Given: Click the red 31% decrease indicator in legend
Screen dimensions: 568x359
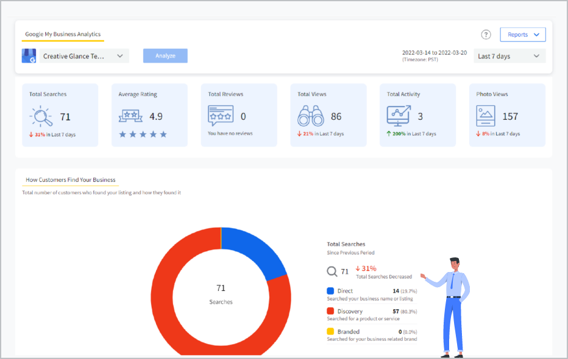Looking at the screenshot, I should pos(366,268).
